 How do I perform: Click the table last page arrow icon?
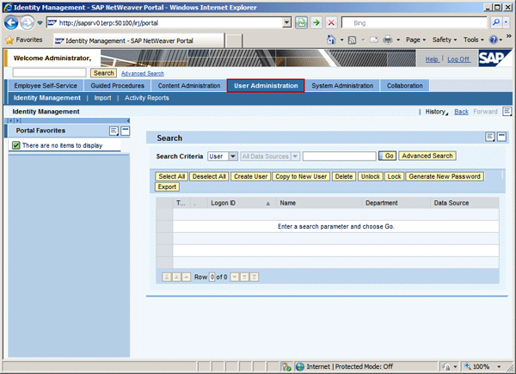254,277
